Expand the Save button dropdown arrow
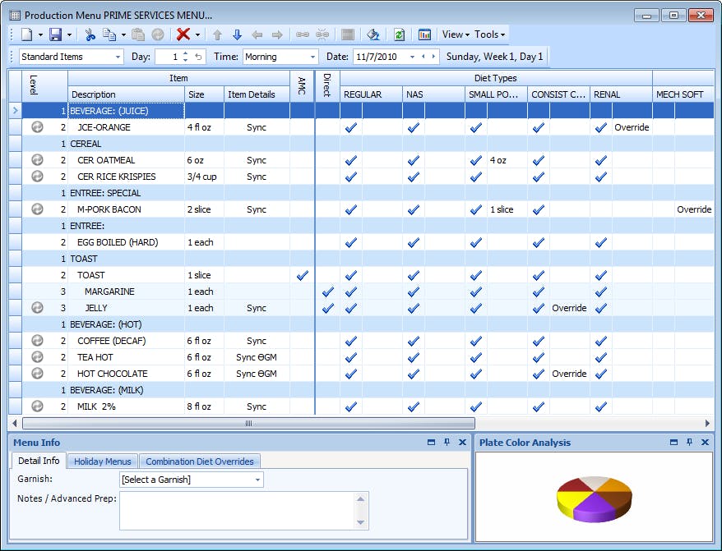722x551 pixels. [x=70, y=34]
